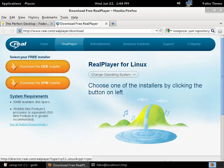Image resolution: width=224 pixels, height=168 pixels.
Task: Open the Help menu
Action: point(74,17)
